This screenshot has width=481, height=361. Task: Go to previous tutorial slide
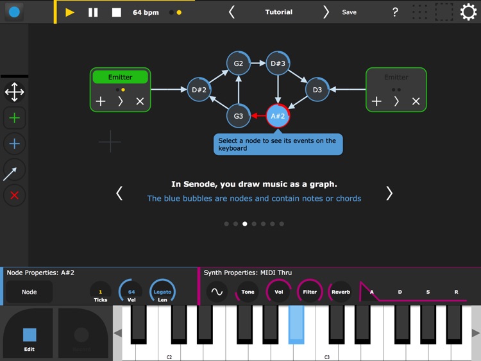119,193
